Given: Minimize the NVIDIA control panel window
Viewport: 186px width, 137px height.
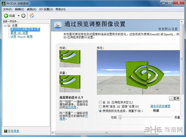Looking at the screenshot, I should 164,3.
